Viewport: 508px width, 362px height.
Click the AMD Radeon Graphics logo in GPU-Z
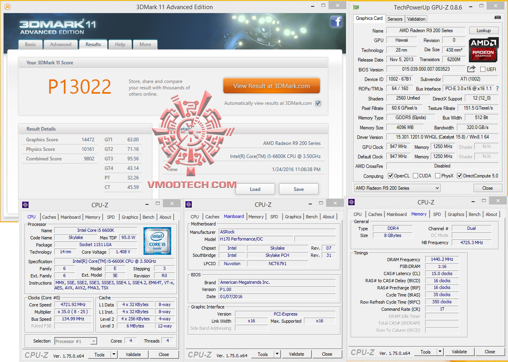[x=483, y=50]
